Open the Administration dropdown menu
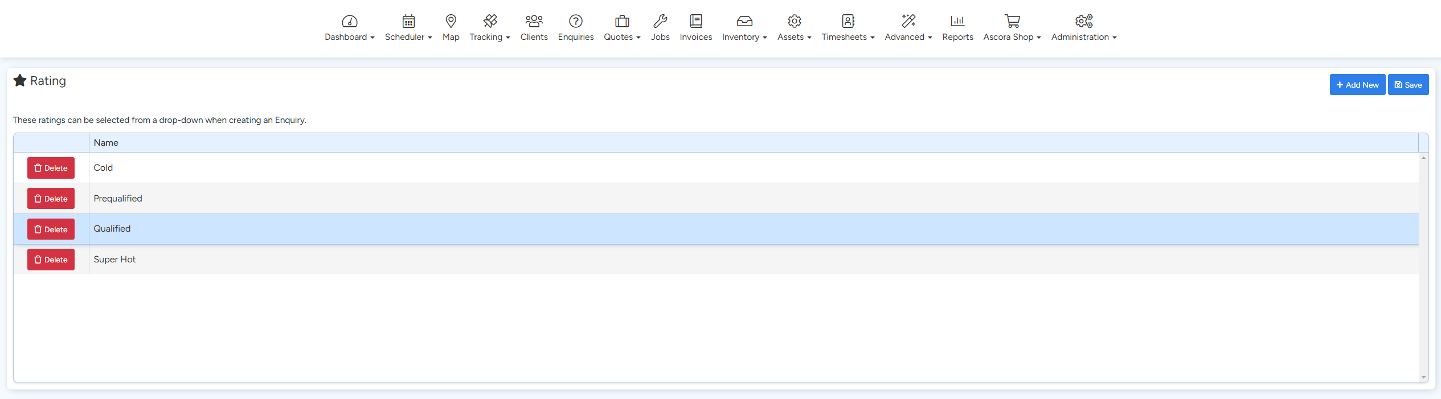 (x=1083, y=37)
